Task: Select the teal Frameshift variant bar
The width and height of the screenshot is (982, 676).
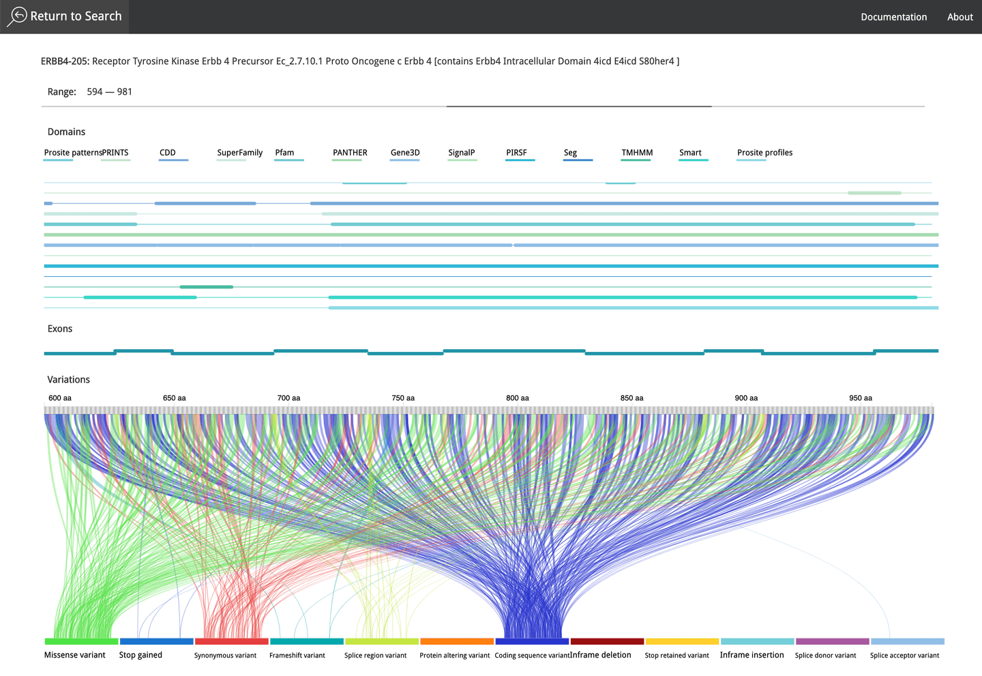Action: click(306, 641)
